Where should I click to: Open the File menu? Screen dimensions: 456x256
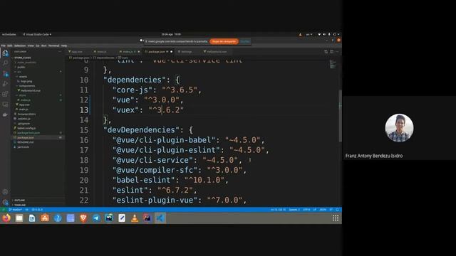pos(3,46)
